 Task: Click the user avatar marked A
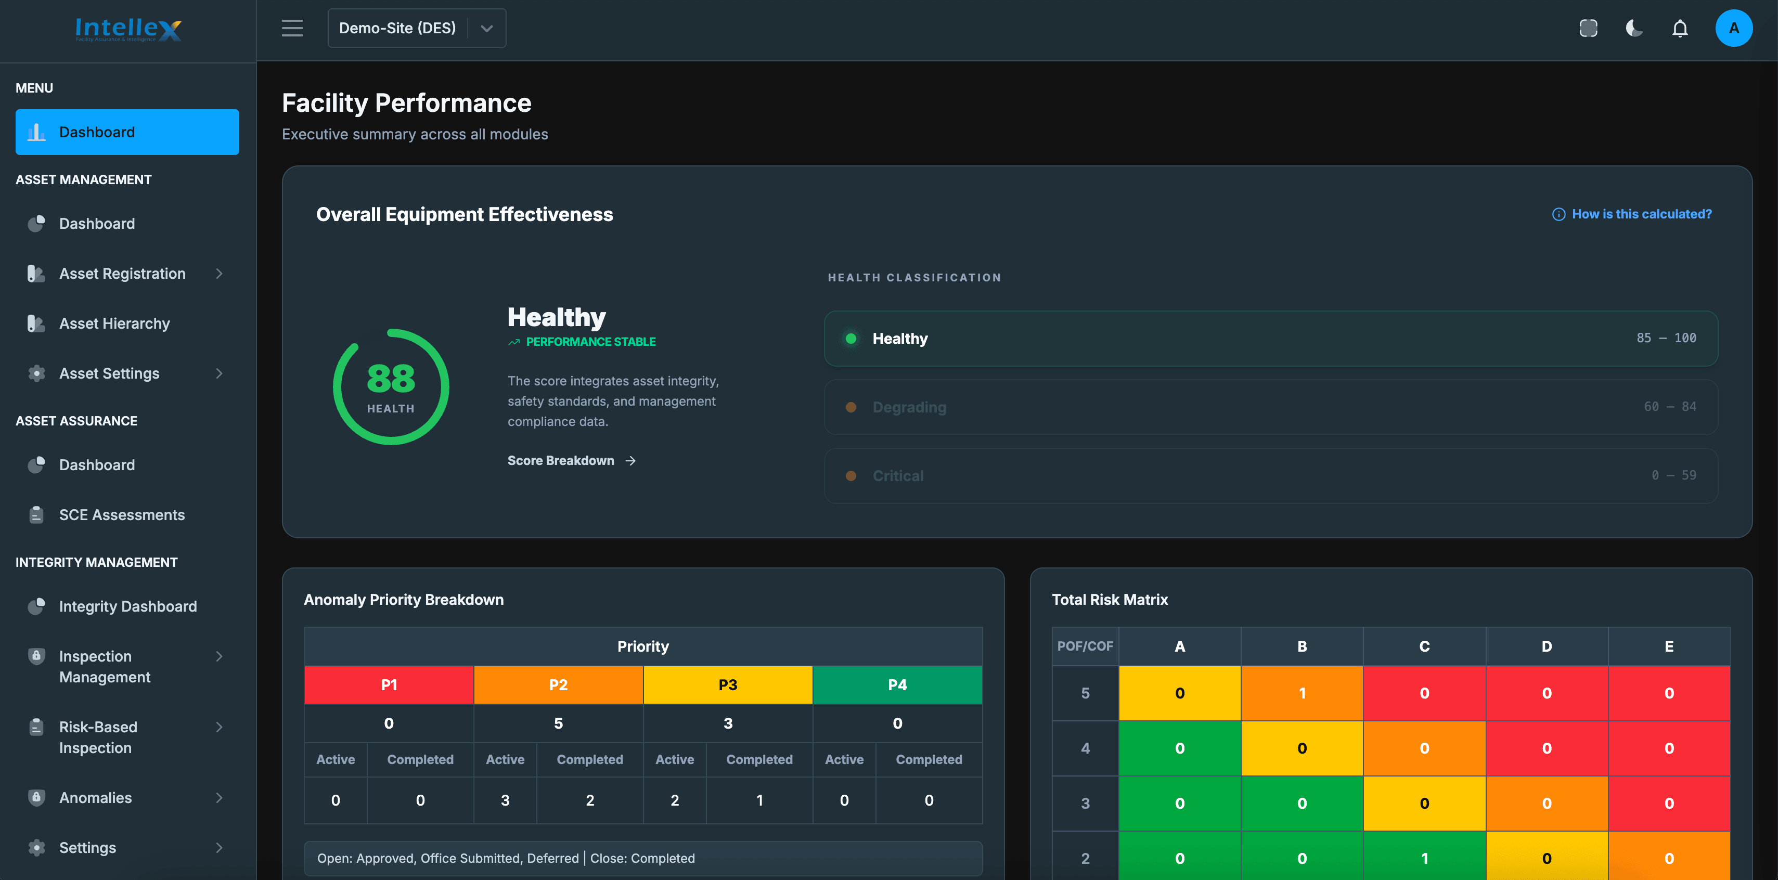(1734, 28)
